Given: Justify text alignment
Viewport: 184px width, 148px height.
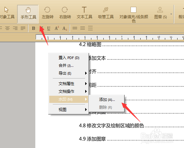Looking at the screenshot, I should [x=23, y=28].
